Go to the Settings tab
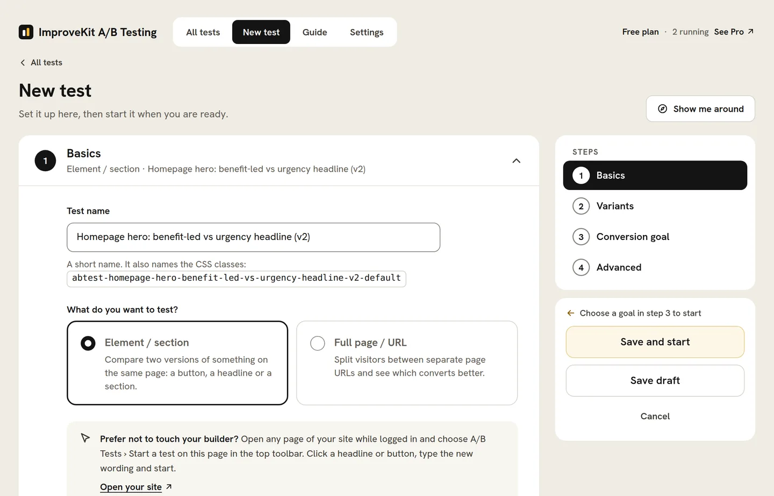 (x=367, y=32)
